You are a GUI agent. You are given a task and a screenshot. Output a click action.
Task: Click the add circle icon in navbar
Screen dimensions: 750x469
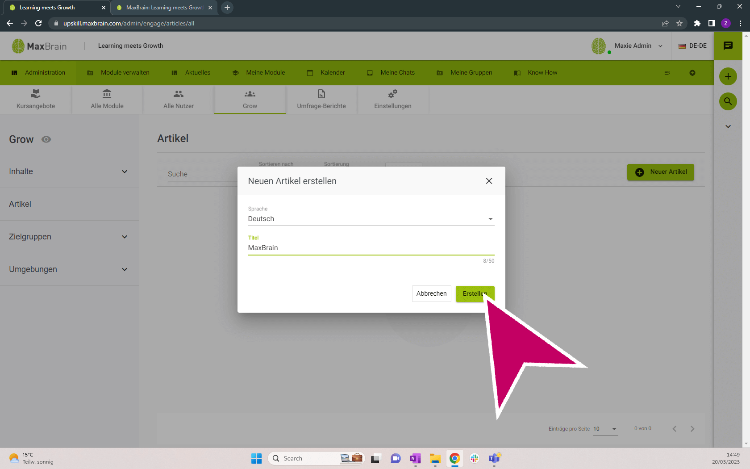[692, 73]
